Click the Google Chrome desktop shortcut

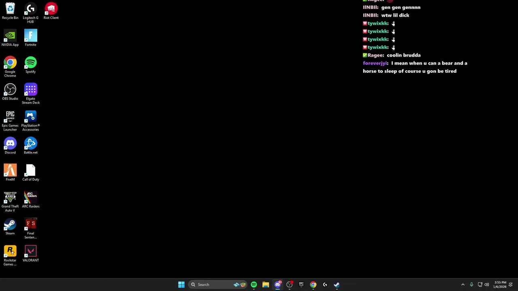pos(10,67)
